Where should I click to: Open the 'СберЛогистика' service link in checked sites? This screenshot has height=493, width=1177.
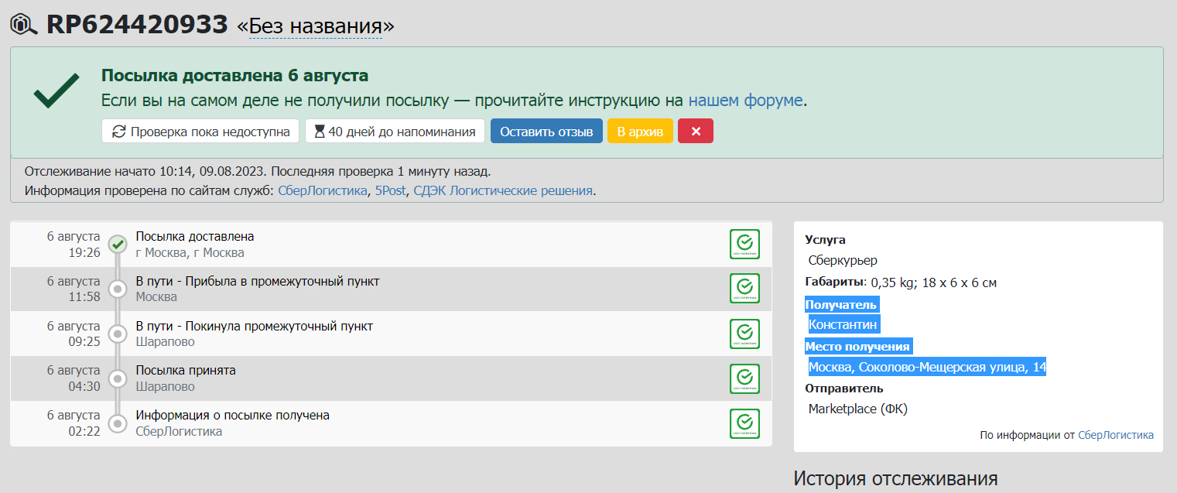(x=323, y=190)
